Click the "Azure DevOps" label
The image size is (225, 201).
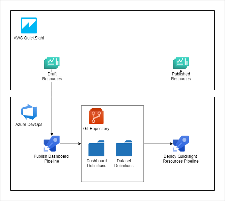(29, 125)
